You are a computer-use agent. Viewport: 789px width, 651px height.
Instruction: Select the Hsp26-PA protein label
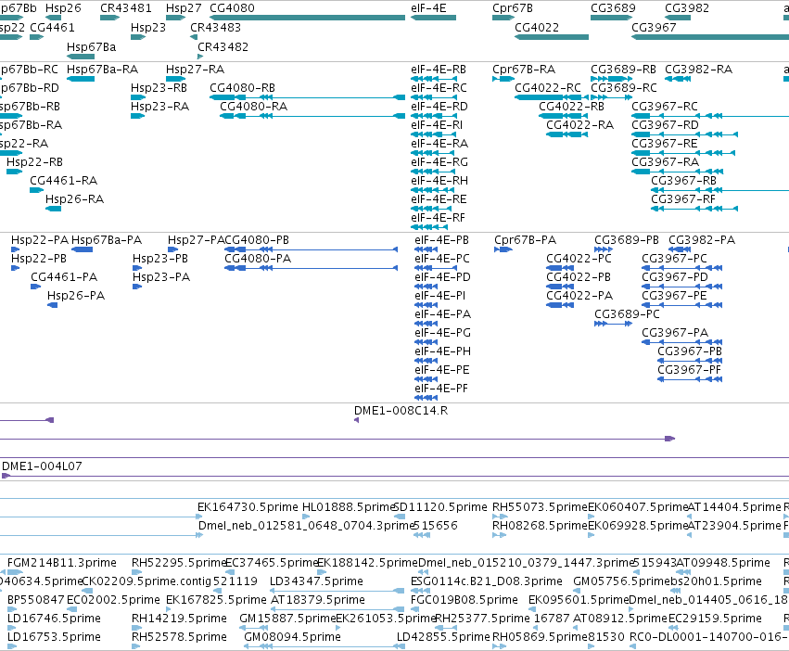pyautogui.click(x=76, y=296)
